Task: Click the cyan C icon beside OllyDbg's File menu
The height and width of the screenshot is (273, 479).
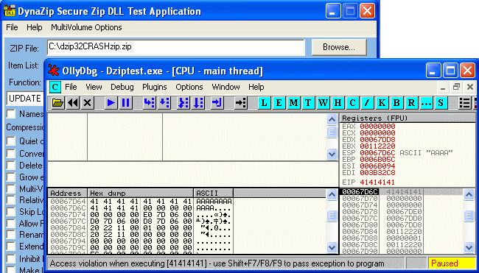Action: tap(55, 88)
